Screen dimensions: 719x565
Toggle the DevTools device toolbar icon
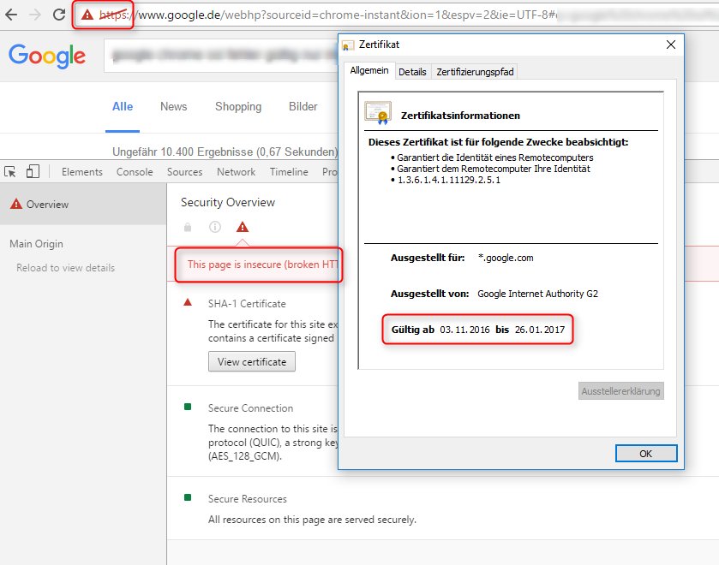(x=33, y=171)
